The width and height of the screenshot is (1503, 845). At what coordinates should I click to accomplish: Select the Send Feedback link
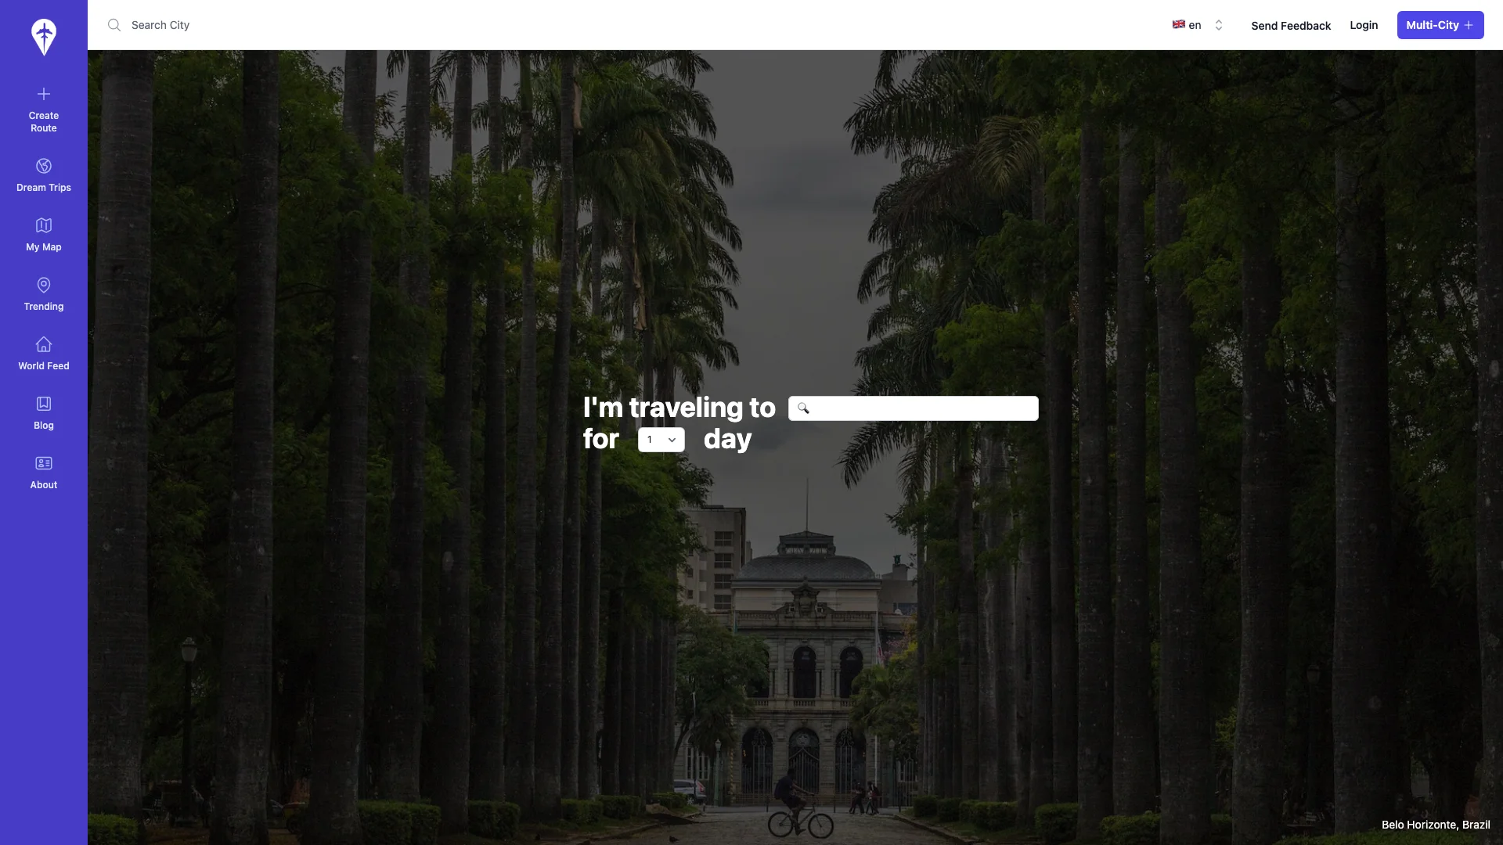coord(1290,25)
